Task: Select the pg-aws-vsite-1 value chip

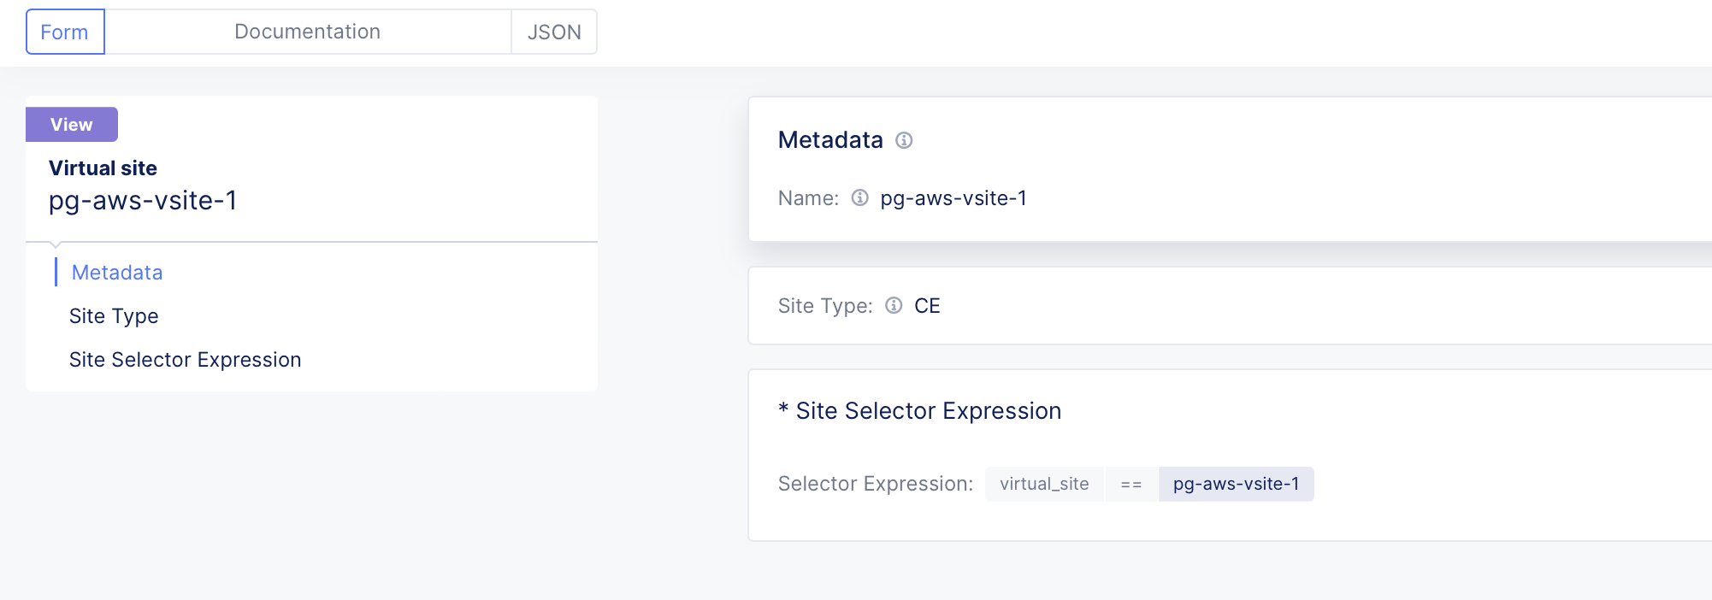Action: pos(1236,484)
